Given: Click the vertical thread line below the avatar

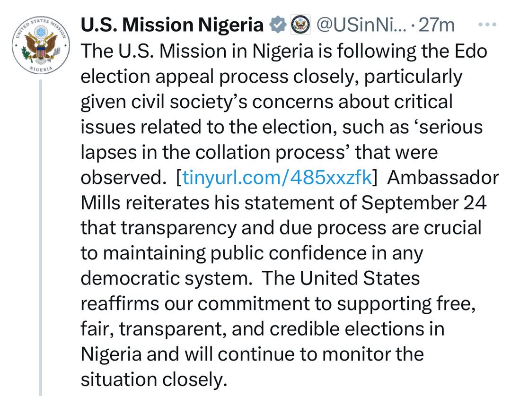Looking at the screenshot, I should [x=41, y=236].
